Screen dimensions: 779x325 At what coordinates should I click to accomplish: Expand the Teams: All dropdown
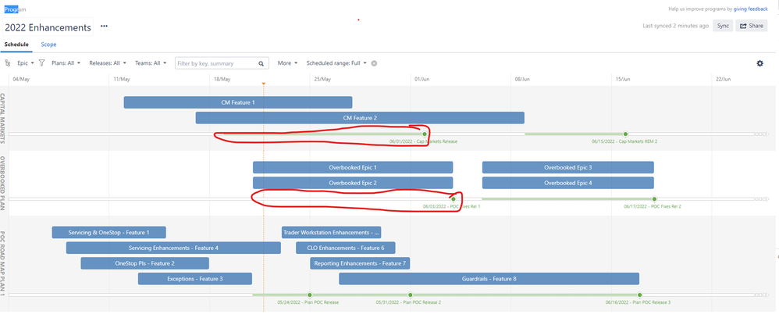coord(151,63)
